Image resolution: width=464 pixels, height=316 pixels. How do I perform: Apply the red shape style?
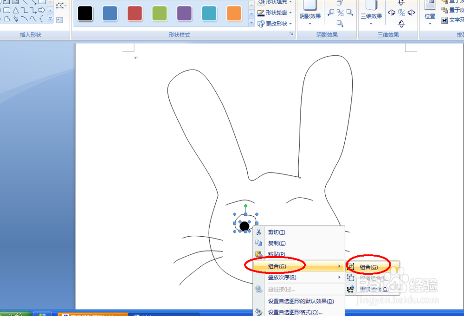click(x=135, y=13)
